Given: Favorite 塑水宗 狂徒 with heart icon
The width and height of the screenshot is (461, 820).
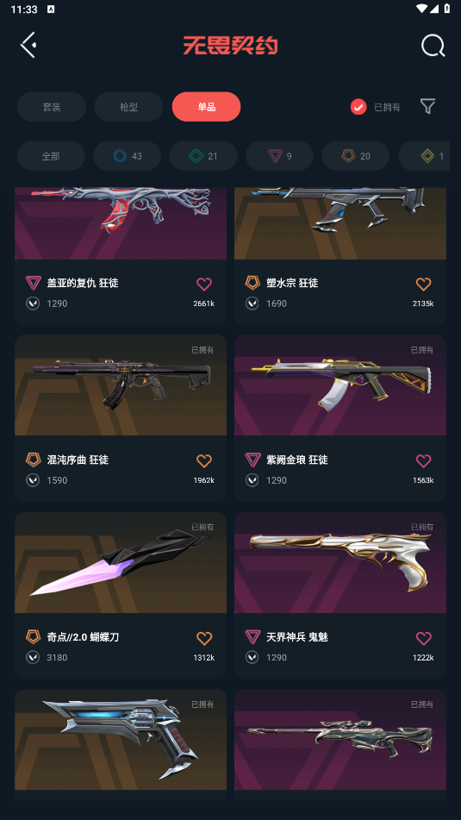Looking at the screenshot, I should pos(423,284).
